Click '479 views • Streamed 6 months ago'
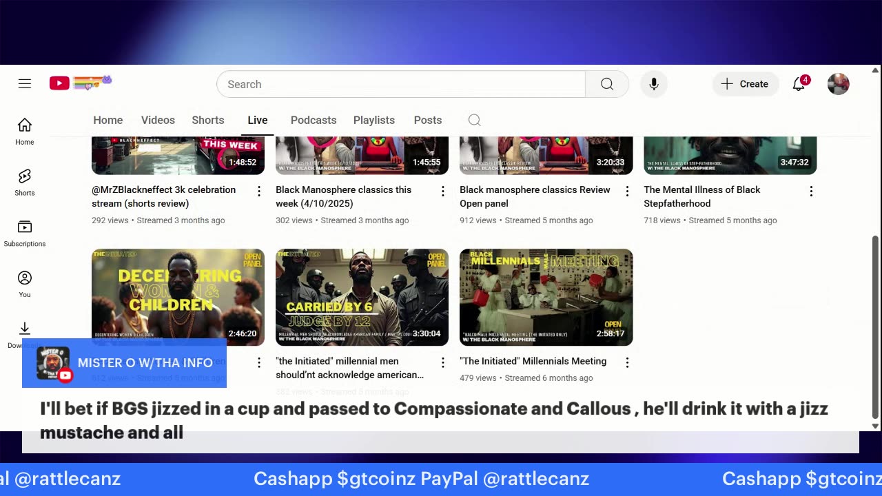This screenshot has width=882, height=496. pyautogui.click(x=526, y=378)
